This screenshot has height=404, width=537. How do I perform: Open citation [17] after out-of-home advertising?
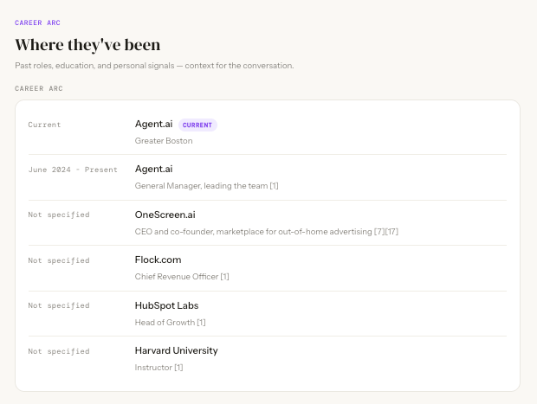pyautogui.click(x=391, y=232)
